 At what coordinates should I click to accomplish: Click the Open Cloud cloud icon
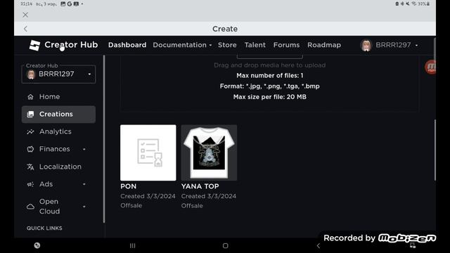click(x=30, y=207)
